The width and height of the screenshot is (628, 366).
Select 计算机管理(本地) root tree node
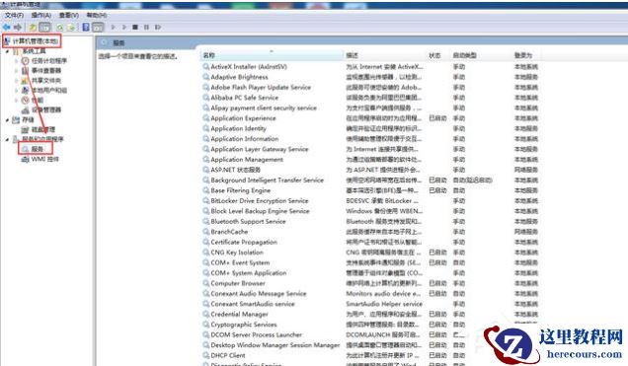[x=36, y=40]
